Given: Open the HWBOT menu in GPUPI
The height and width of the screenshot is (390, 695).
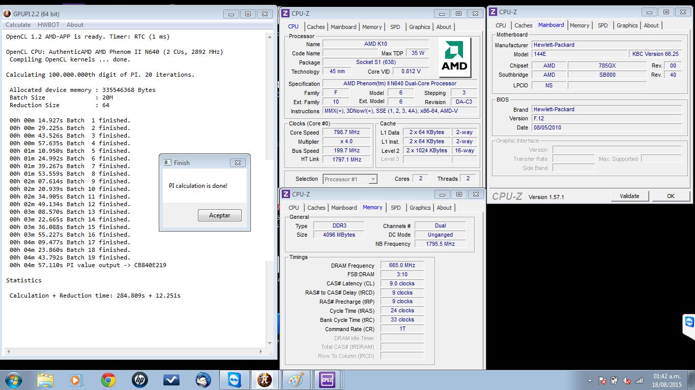Looking at the screenshot, I should (48, 25).
